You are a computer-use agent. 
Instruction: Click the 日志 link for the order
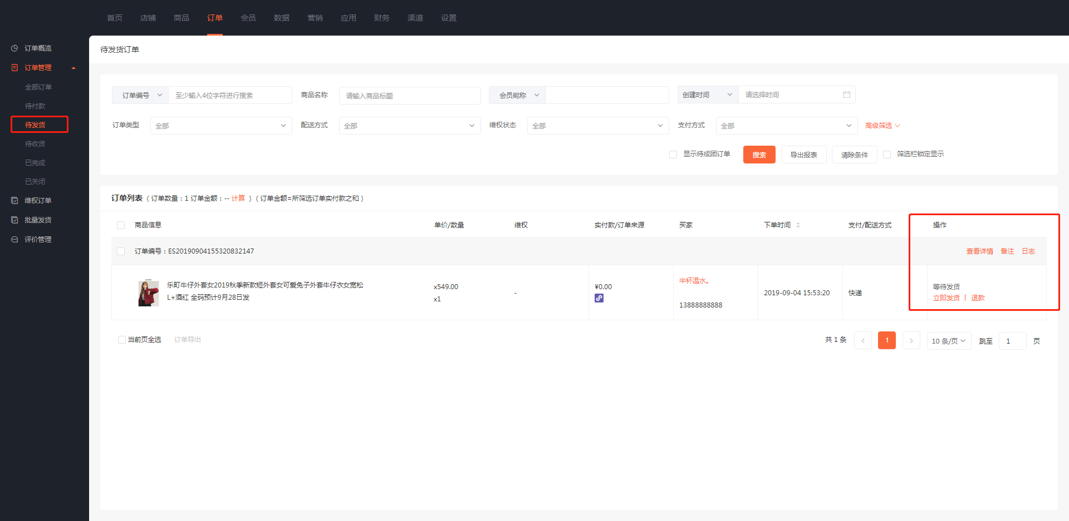1028,251
